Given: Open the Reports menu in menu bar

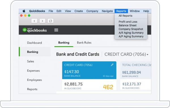Looking at the screenshot, I should 121,11.
